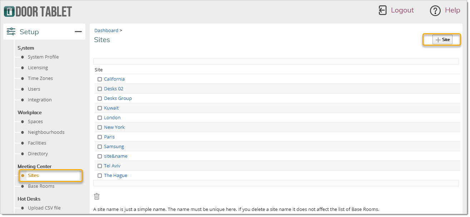Click the trash can delete icon

(97, 196)
